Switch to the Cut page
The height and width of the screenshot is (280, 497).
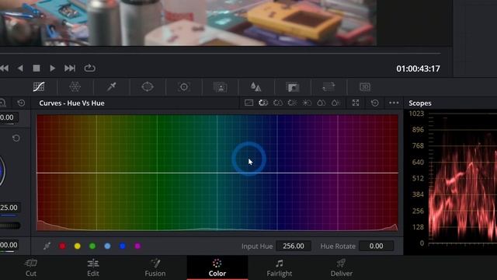31,268
